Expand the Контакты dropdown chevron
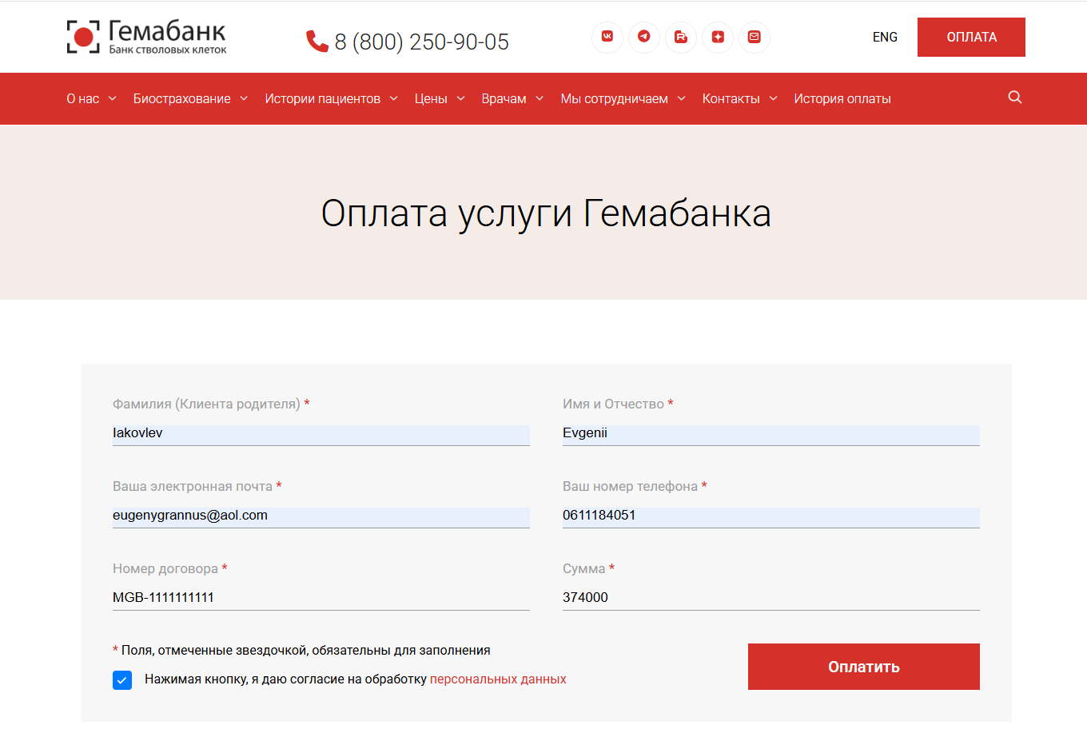The height and width of the screenshot is (737, 1087). [x=773, y=98]
